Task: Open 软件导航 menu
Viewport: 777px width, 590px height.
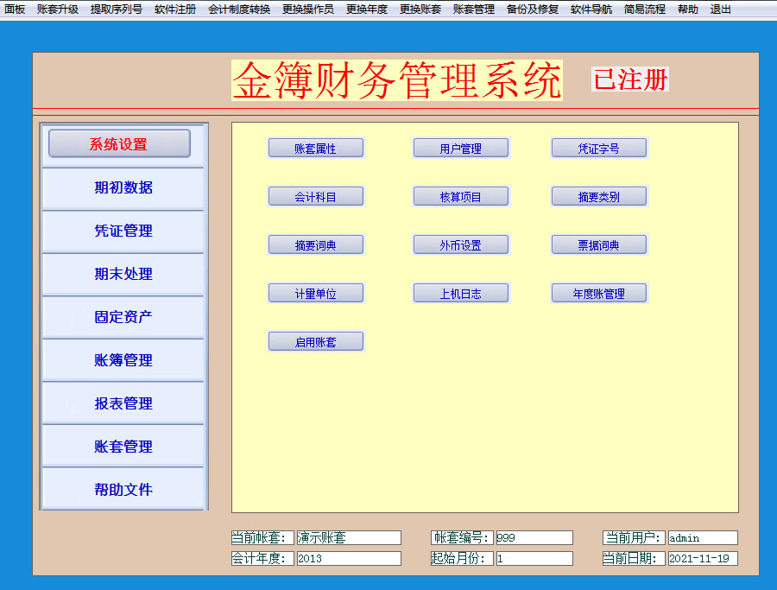Action: (x=591, y=9)
